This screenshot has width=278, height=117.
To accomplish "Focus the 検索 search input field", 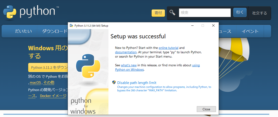I will click(x=205, y=13).
